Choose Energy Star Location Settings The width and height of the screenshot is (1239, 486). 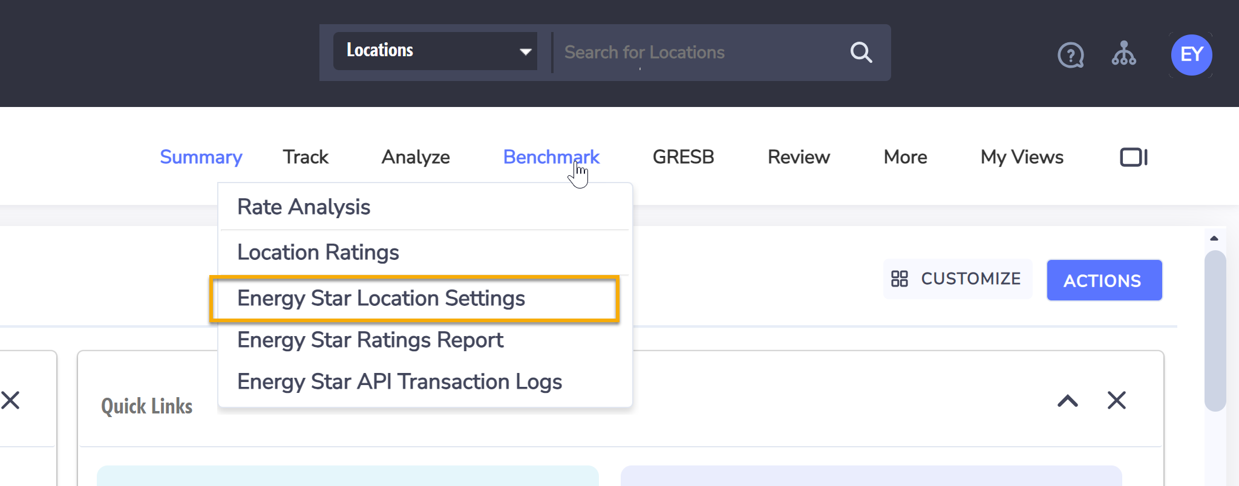(x=414, y=299)
